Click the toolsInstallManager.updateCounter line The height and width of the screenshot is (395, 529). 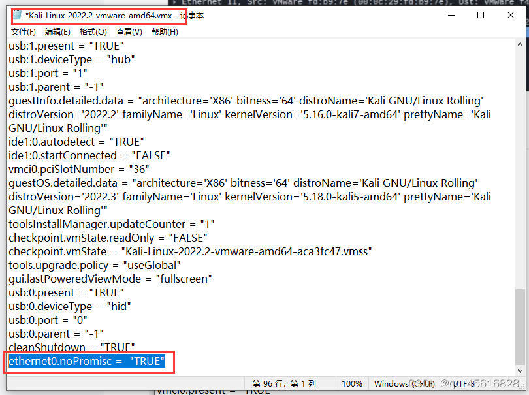click(x=112, y=225)
